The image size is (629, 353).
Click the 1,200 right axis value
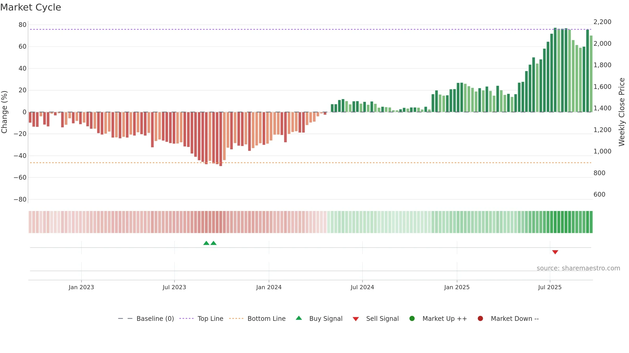tap(602, 130)
